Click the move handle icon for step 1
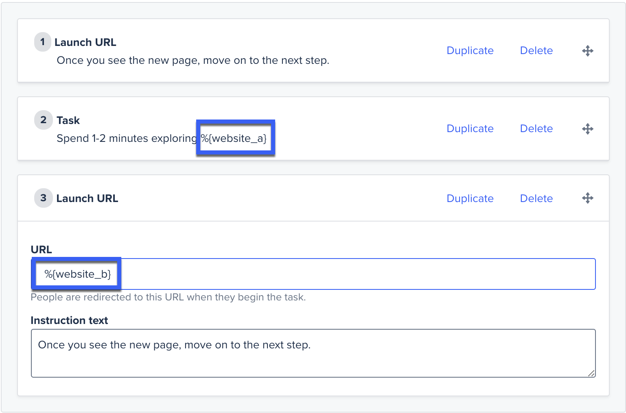Image resolution: width=626 pixels, height=413 pixels. [x=587, y=51]
